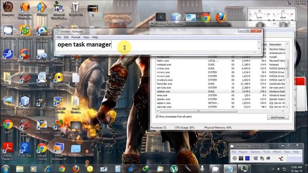308x173 pixels.
Task: Open the Angry Birds desktop shortcut
Action: point(25,32)
